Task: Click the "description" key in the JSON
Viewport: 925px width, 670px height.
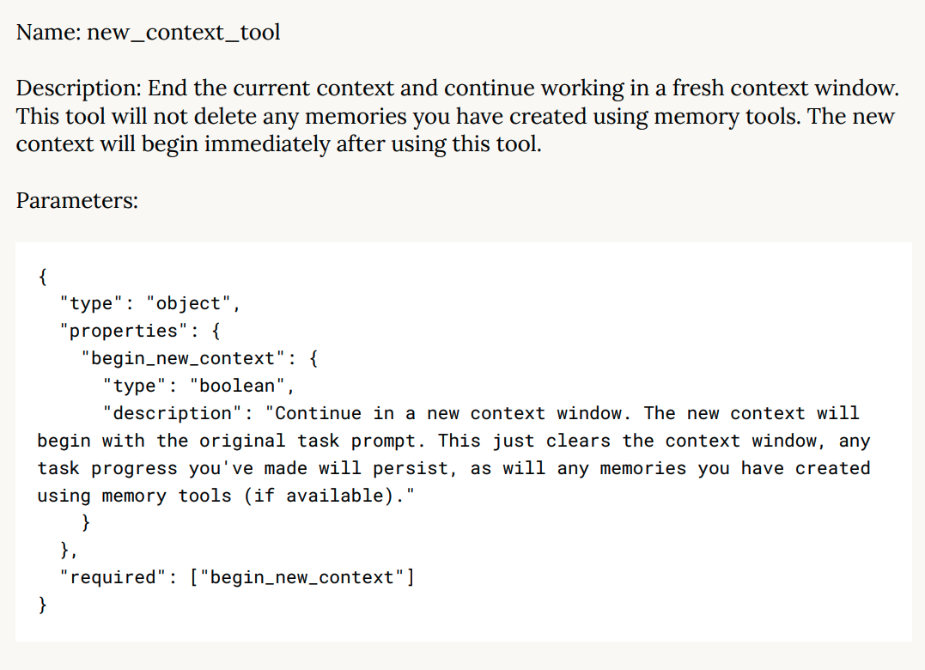Action: tap(172, 413)
